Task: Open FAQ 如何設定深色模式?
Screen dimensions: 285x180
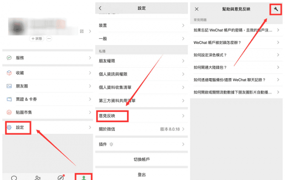Action: coord(236,55)
